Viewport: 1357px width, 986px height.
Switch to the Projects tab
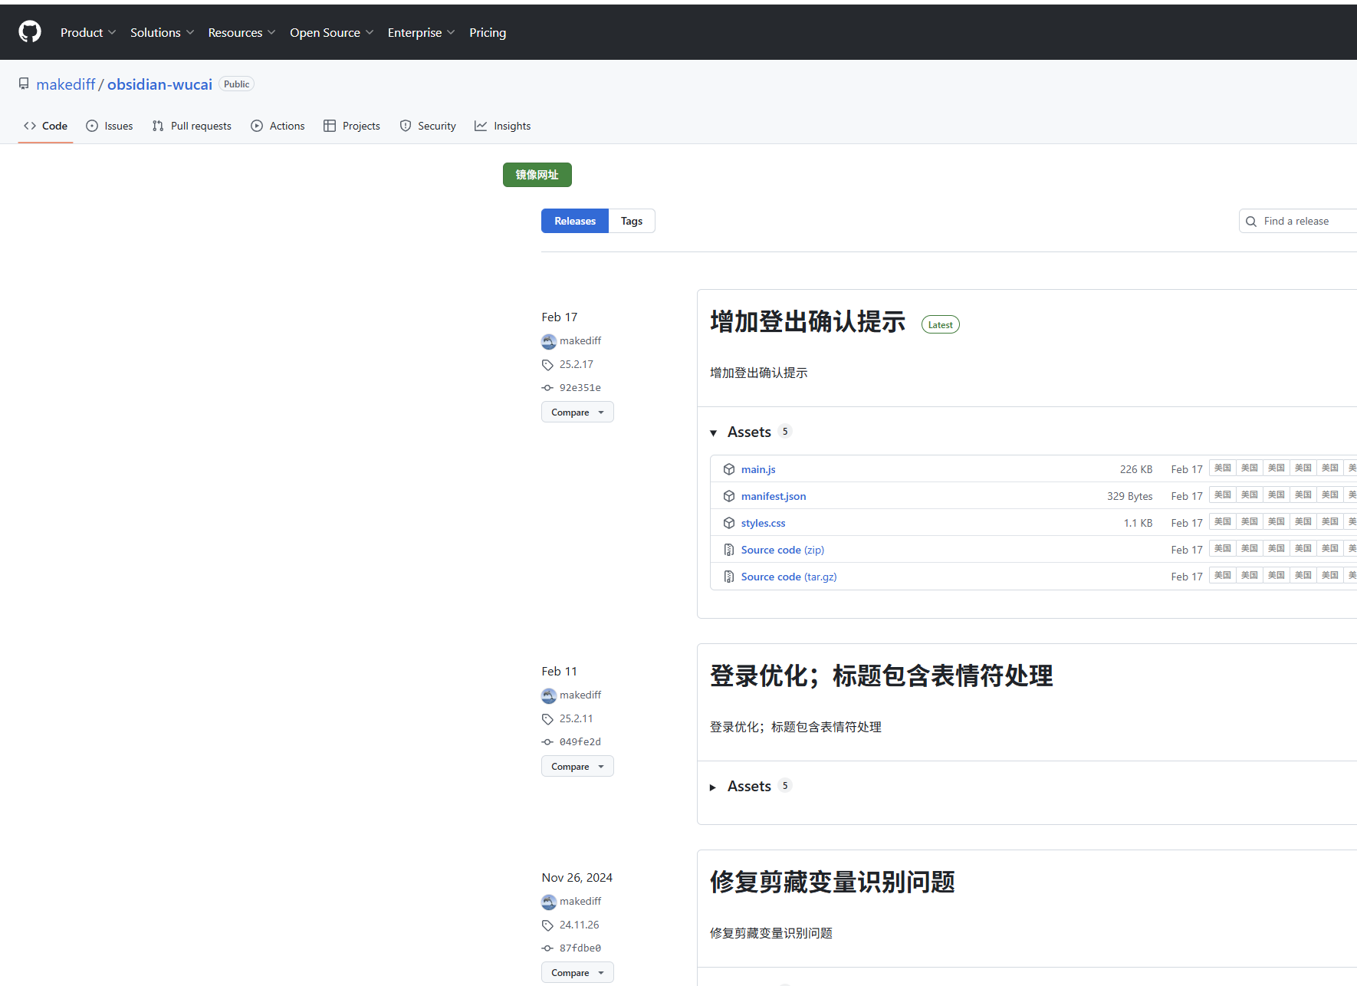tap(352, 126)
